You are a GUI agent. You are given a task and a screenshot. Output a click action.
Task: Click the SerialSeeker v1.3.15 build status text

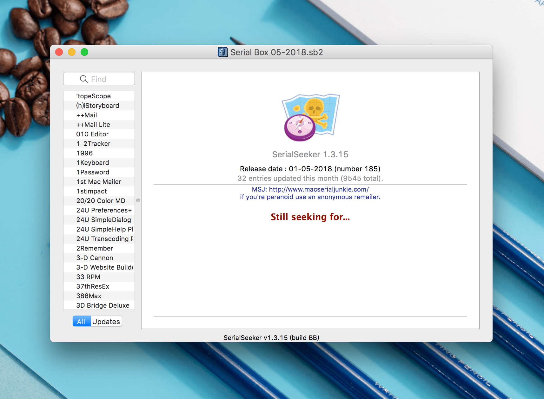[x=271, y=337]
